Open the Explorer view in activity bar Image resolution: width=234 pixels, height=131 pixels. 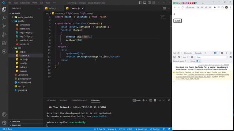pos(4,9)
